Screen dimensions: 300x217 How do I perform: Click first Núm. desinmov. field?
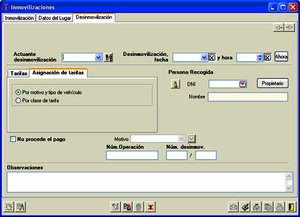click(x=177, y=155)
